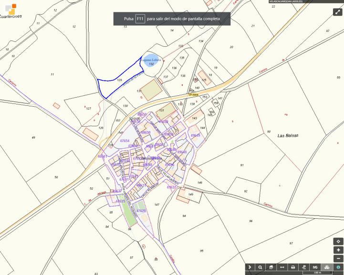The image size is (344, 275).
Task: Click urban block label 49649
Action: point(195,135)
